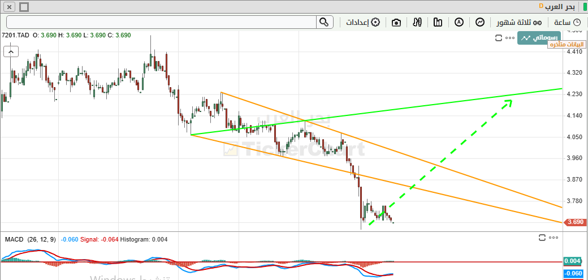Click the MACD indicator label
Screen dimensions: 588x280
14,239
